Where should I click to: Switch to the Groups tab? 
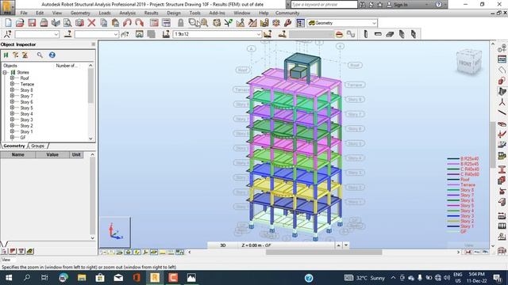[37, 146]
